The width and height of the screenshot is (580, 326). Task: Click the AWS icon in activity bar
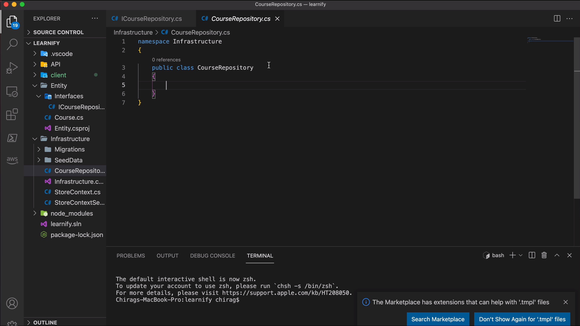12,160
